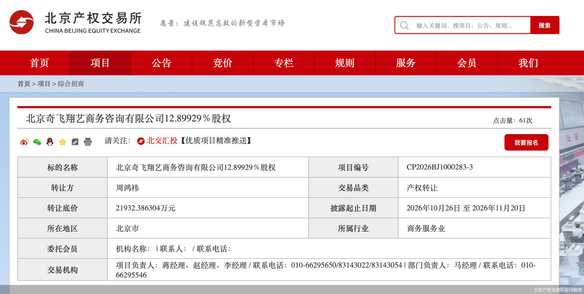The width and height of the screenshot is (584, 294).
Task: Open the 竞价 navigation menu
Action: click(223, 63)
